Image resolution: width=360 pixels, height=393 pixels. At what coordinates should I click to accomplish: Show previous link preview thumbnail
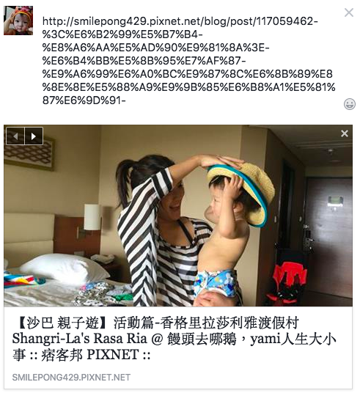click(15, 136)
